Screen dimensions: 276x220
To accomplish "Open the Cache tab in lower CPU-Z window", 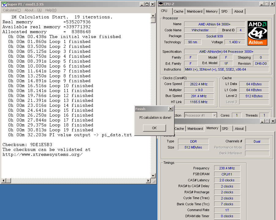I will 179,129.
